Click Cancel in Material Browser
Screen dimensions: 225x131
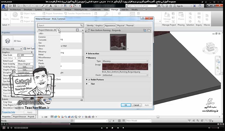(x=136, y=105)
